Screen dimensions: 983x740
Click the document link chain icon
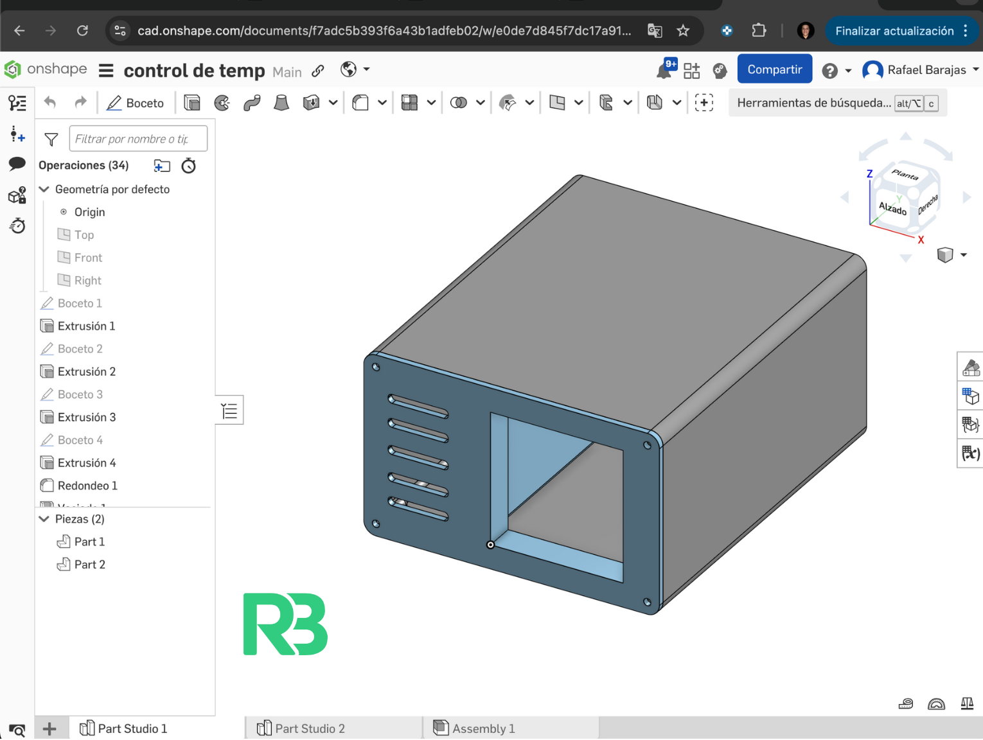319,71
